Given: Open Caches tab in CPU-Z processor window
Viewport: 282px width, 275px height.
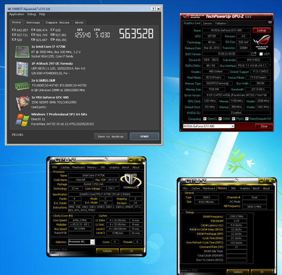Looking at the screenshot, I should (65, 167).
